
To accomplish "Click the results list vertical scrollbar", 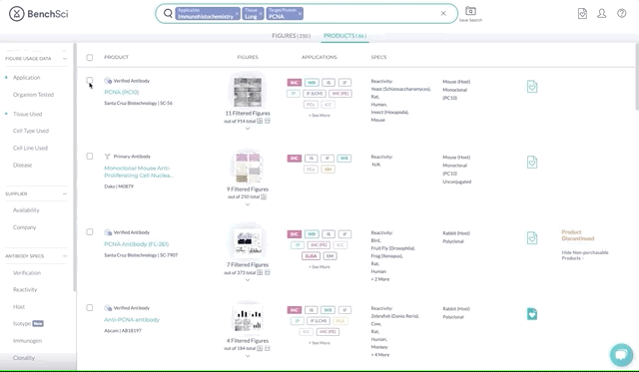I will [x=637, y=78].
